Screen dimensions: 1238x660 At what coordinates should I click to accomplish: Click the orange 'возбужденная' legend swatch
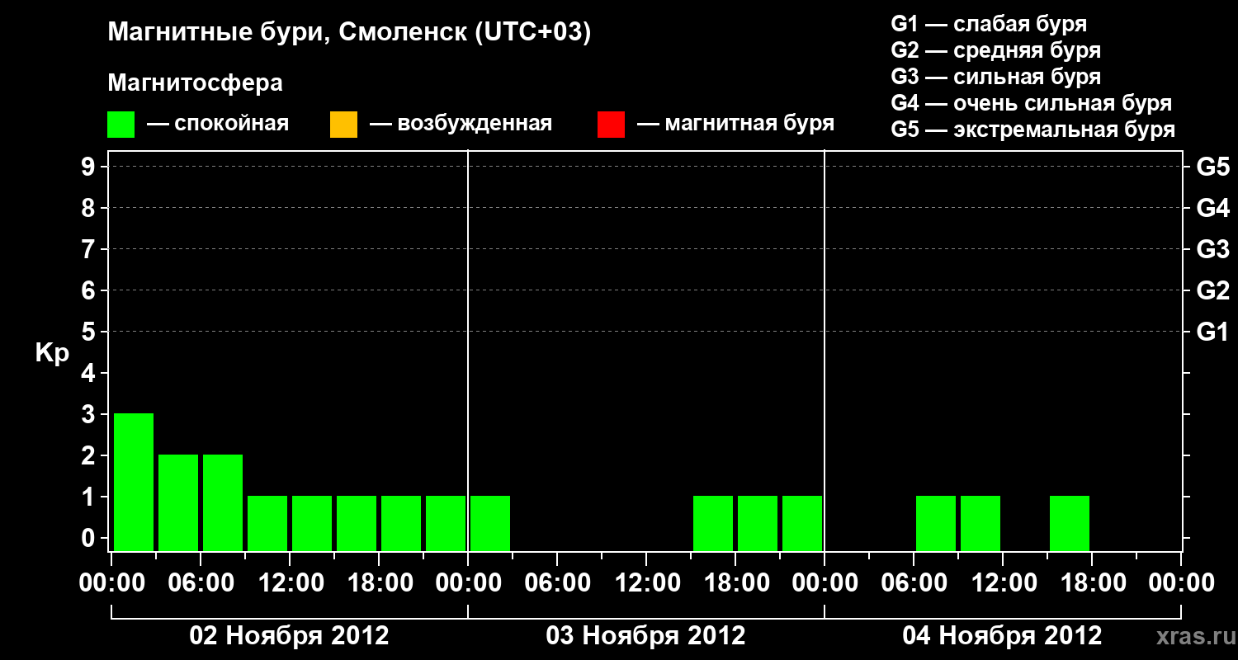(x=343, y=125)
